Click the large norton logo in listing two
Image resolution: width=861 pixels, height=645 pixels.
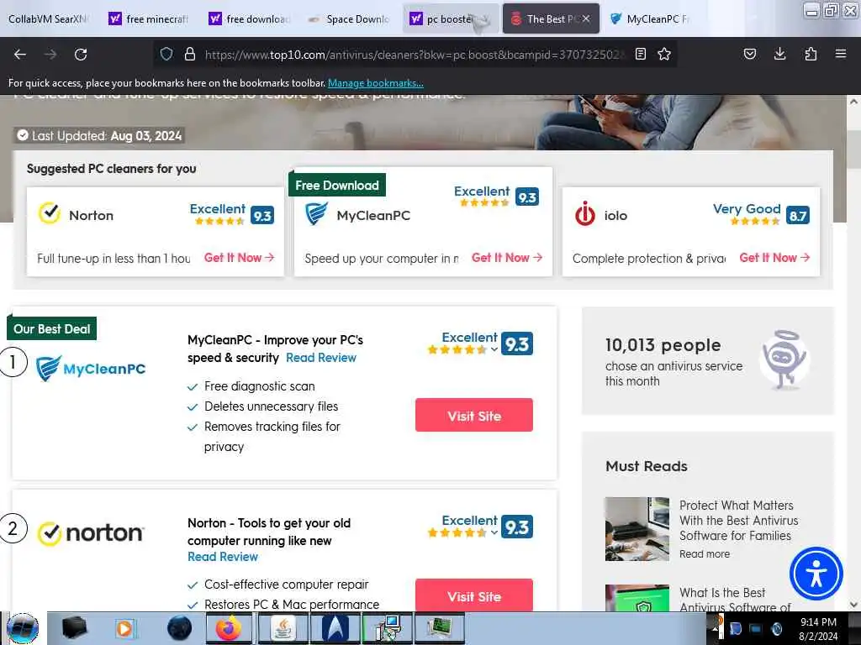pyautogui.click(x=91, y=533)
